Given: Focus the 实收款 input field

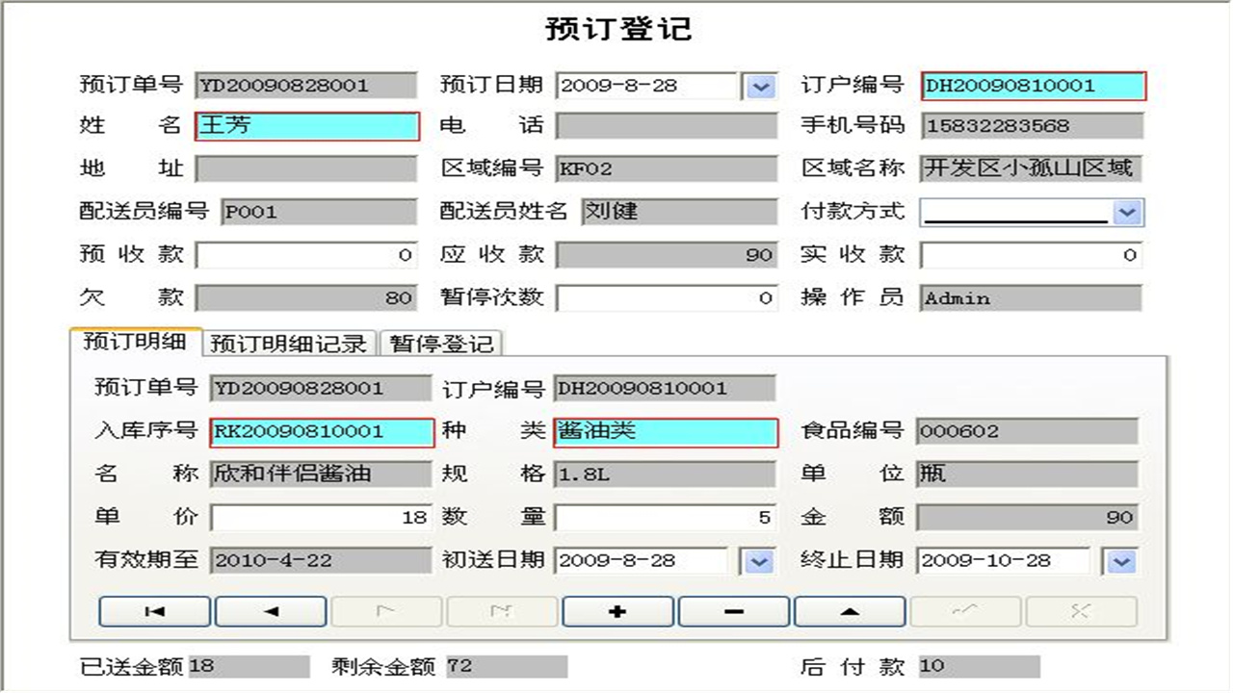Looking at the screenshot, I should pyautogui.click(x=1032, y=255).
